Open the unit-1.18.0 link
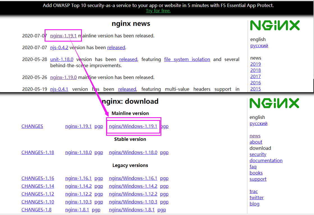314x215 pixels. (61, 59)
